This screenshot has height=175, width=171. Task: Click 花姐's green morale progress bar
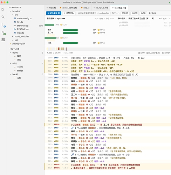tap(70, 43)
